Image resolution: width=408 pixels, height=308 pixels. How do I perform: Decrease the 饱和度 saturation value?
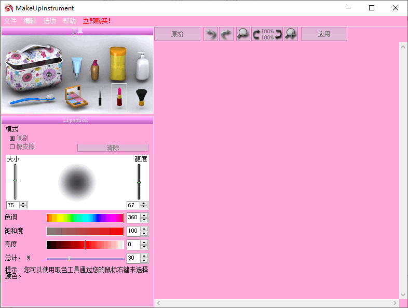144,234
